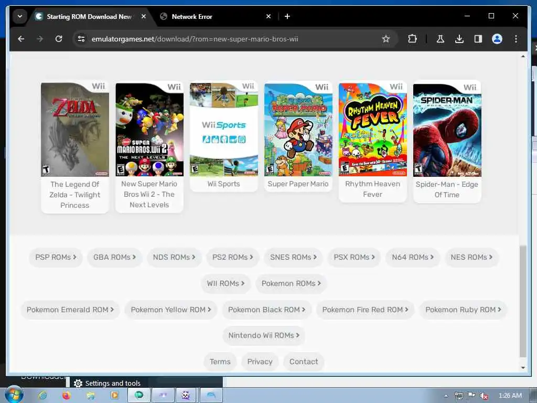
Task: Open Pokemon Ruby ROM link
Action: click(x=463, y=310)
